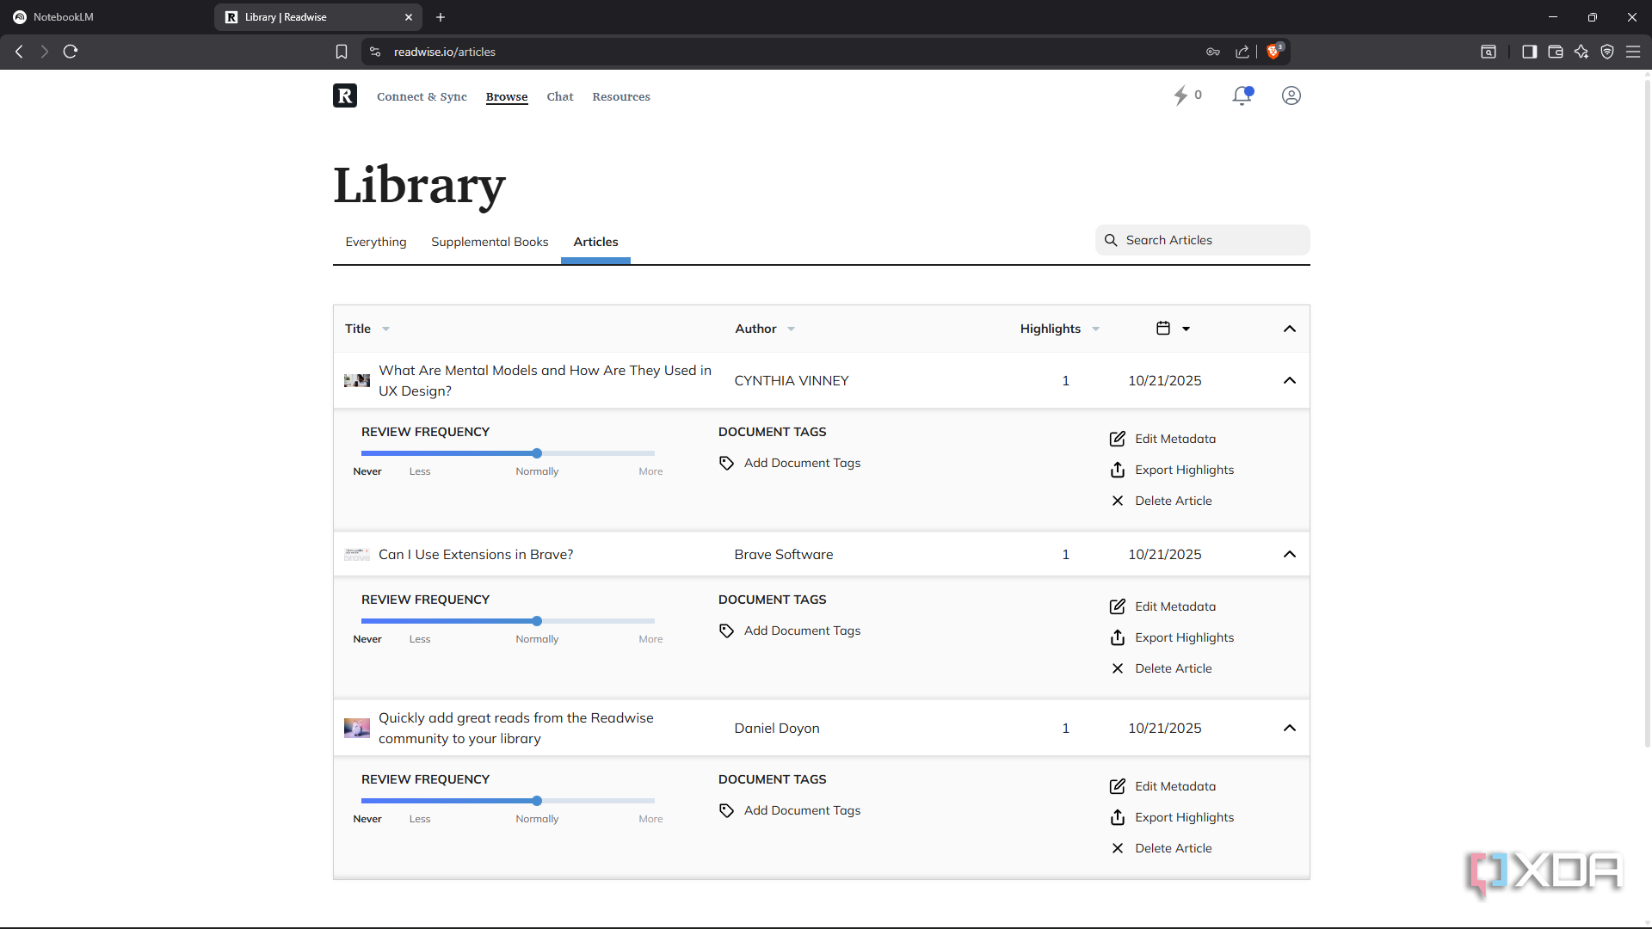The width and height of the screenshot is (1652, 929).
Task: Click the Brave Shields lion icon
Action: click(x=1274, y=52)
